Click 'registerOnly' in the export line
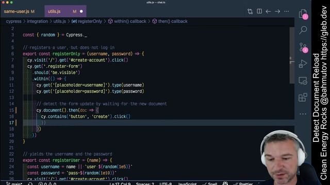 pos(67,53)
